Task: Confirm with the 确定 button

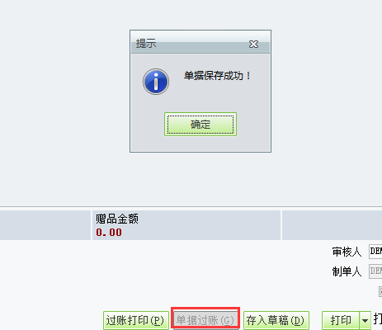Action: pyautogui.click(x=200, y=125)
